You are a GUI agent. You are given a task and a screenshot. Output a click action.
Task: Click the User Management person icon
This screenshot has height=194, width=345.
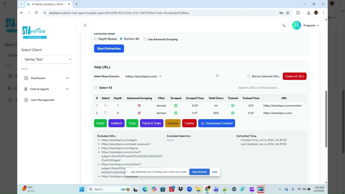coord(26,100)
